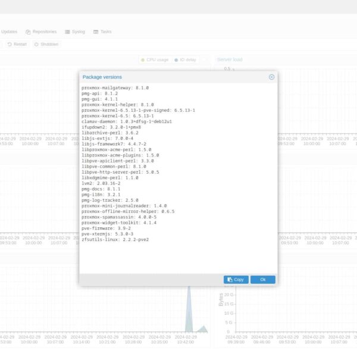Click the libproxmox-acme-perl: 1.5.0 line
The height and width of the screenshot is (357, 357).
click(x=117, y=149)
